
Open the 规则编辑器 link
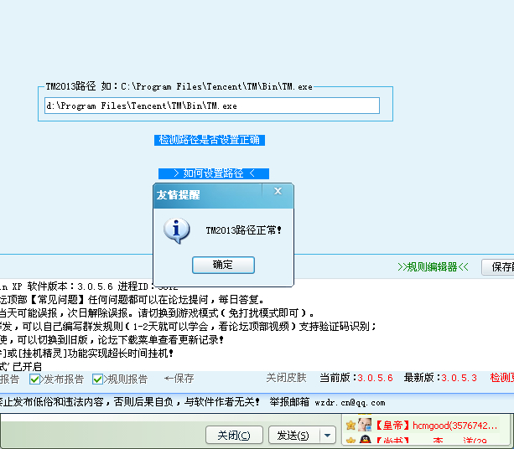click(431, 267)
